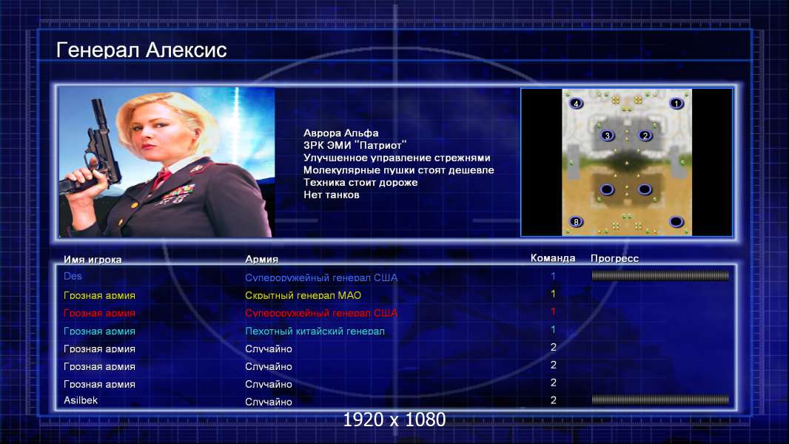Click the loading progress bar for Asilbek
The height and width of the screenshot is (444, 789).
point(660,400)
